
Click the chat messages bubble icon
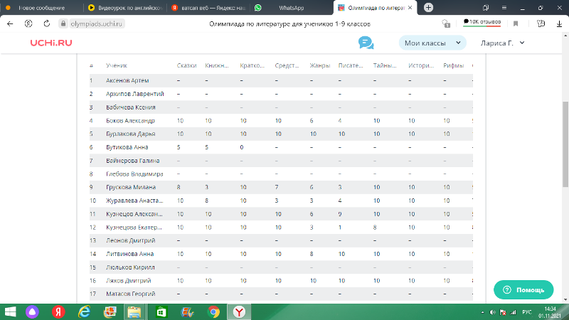366,43
